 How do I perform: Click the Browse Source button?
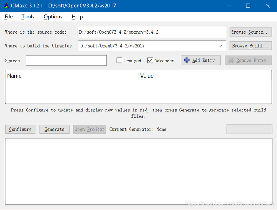251,32
